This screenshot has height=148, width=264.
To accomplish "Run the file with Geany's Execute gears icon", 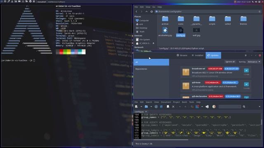I will (207, 106).
